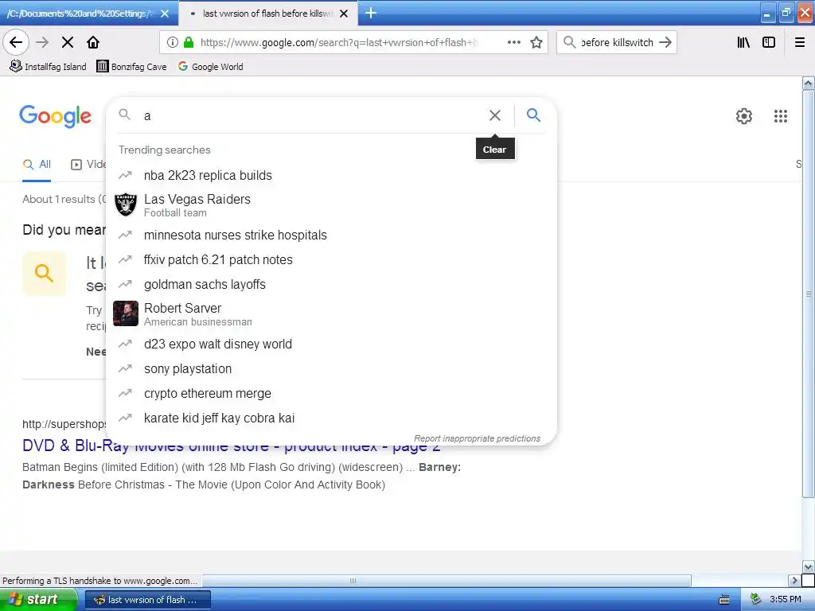Open site information icon in address bar

[x=173, y=42]
